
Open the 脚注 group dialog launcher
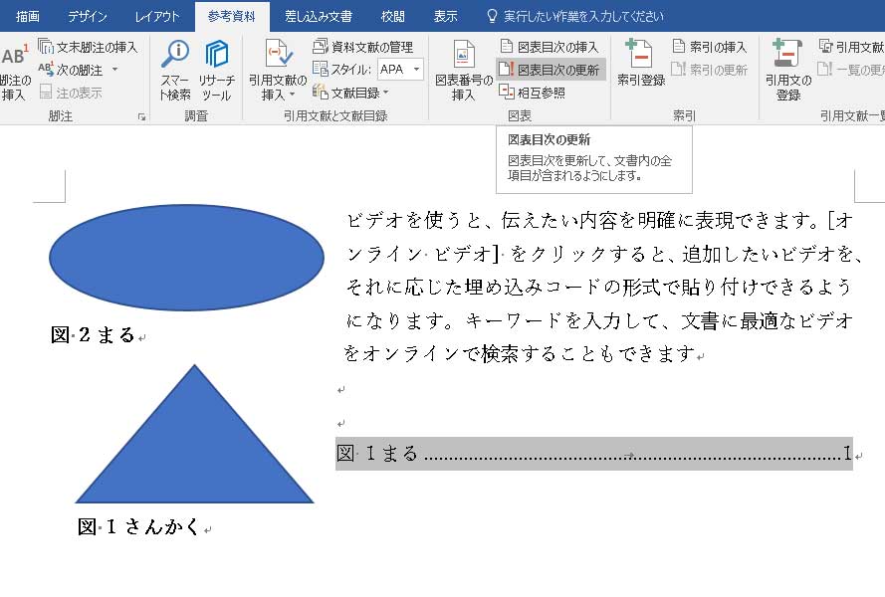point(142,117)
